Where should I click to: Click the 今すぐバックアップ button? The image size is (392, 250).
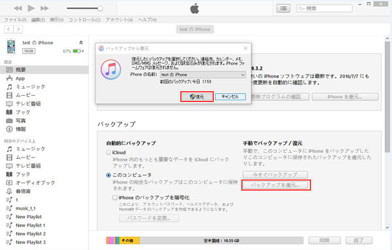click(x=275, y=174)
